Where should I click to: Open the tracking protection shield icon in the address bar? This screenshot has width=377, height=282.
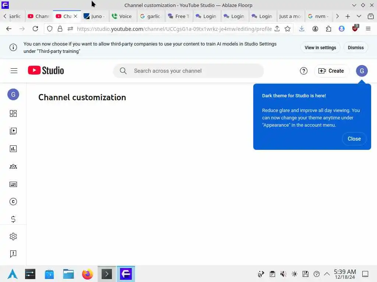click(50, 29)
